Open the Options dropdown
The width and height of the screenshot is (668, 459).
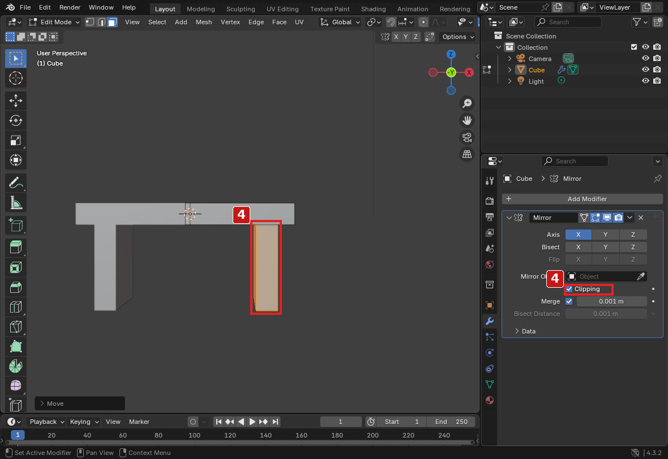[458, 37]
